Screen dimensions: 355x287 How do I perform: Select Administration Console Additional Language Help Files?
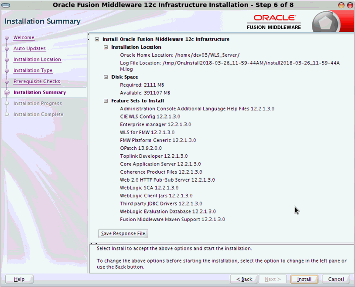coord(197,109)
